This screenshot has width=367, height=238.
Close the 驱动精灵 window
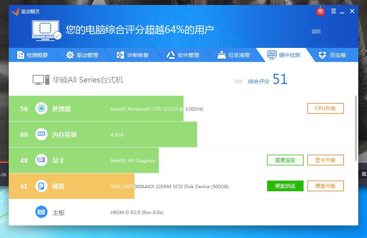(352, 11)
